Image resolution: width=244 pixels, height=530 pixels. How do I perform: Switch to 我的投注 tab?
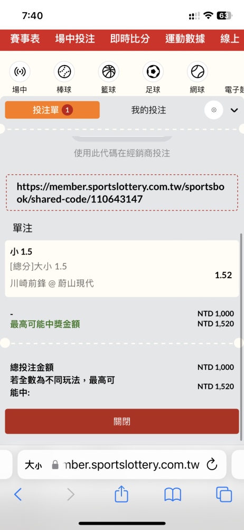tap(148, 110)
